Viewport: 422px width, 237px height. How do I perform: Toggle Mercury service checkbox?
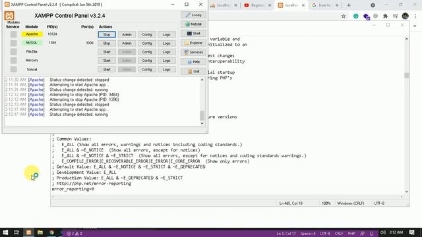coord(13,61)
